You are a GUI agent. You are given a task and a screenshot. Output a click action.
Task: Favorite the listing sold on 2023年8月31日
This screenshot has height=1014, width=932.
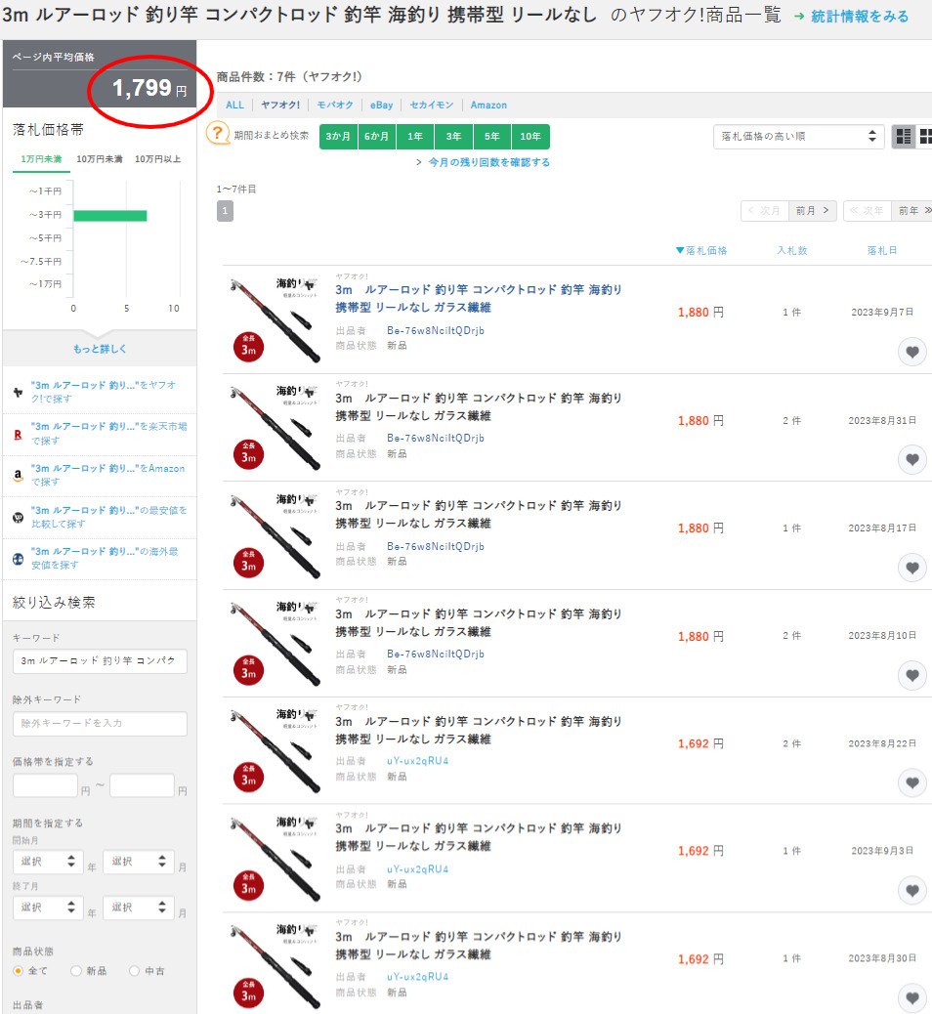911,459
